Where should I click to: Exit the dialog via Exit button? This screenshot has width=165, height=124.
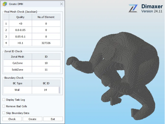coord(53,119)
